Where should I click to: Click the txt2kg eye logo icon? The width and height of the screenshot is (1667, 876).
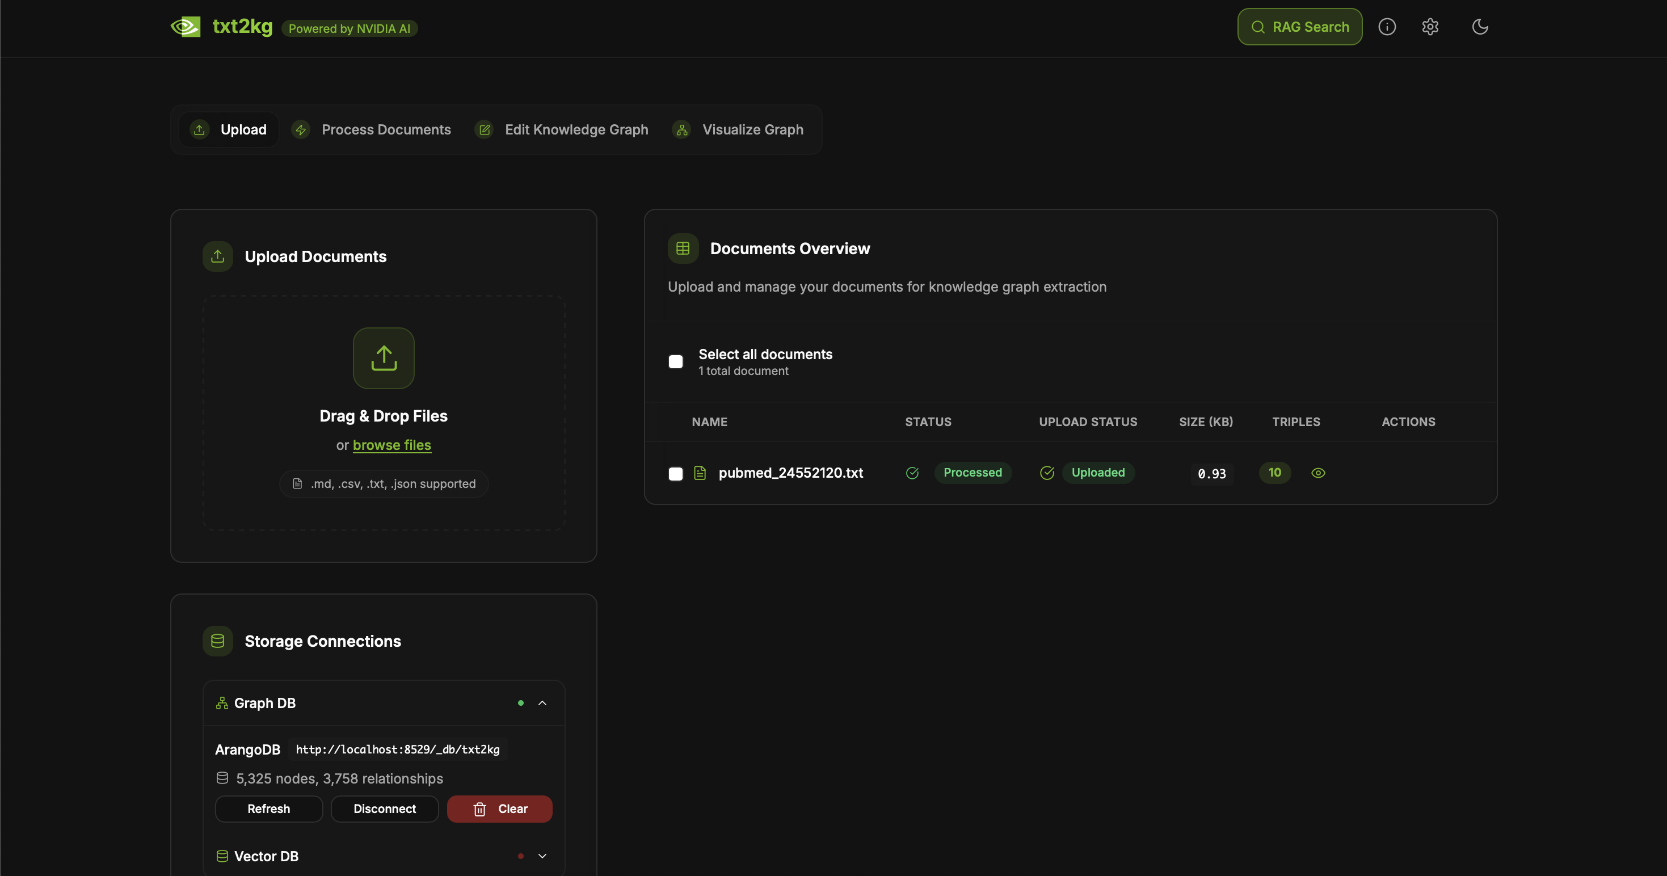pyautogui.click(x=186, y=27)
